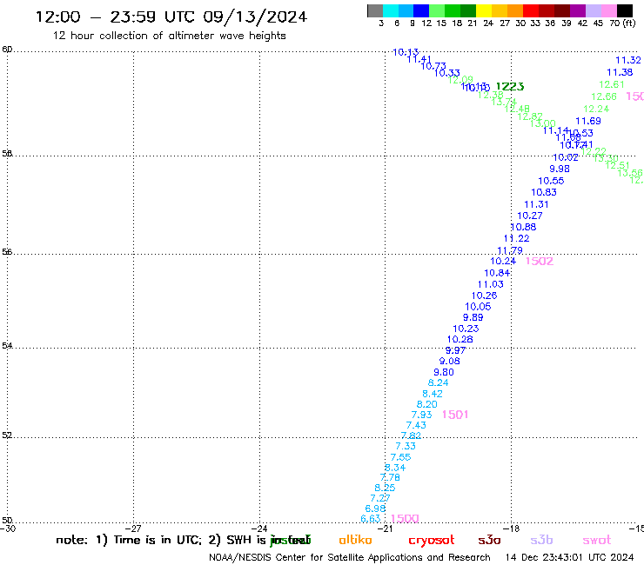644x565 pixels.
Task: Click the 10.83 wave height value
Action: pos(544,192)
